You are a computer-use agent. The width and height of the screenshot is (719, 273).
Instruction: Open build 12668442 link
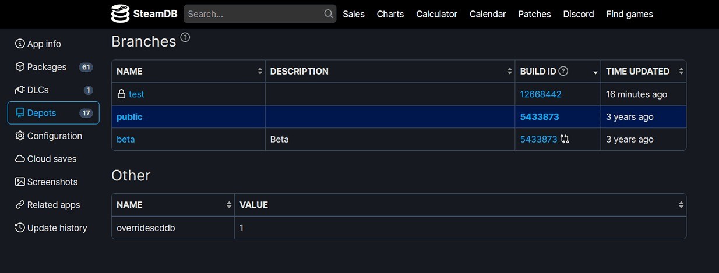click(540, 94)
